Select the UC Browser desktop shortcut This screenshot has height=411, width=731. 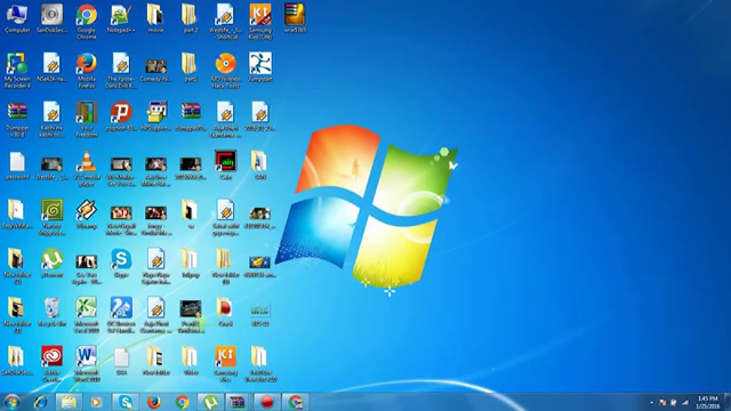[x=121, y=315]
